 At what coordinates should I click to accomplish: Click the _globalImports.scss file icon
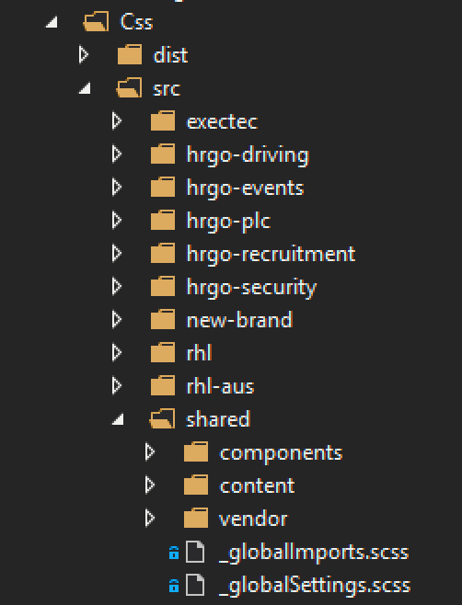pyautogui.click(x=195, y=552)
